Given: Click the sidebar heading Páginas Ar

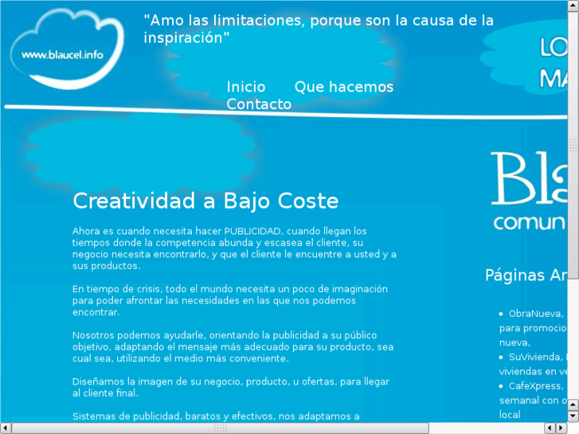Looking at the screenshot, I should point(526,276).
